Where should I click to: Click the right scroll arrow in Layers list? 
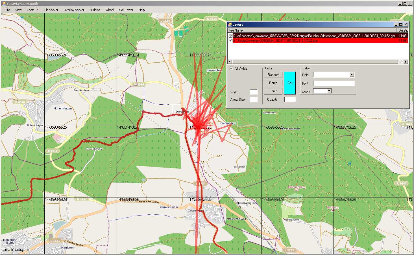click(406, 62)
